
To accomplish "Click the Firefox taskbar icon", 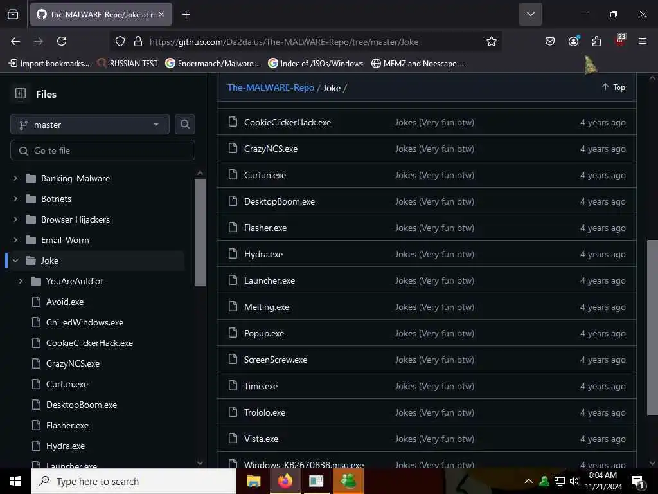I will click(x=285, y=481).
